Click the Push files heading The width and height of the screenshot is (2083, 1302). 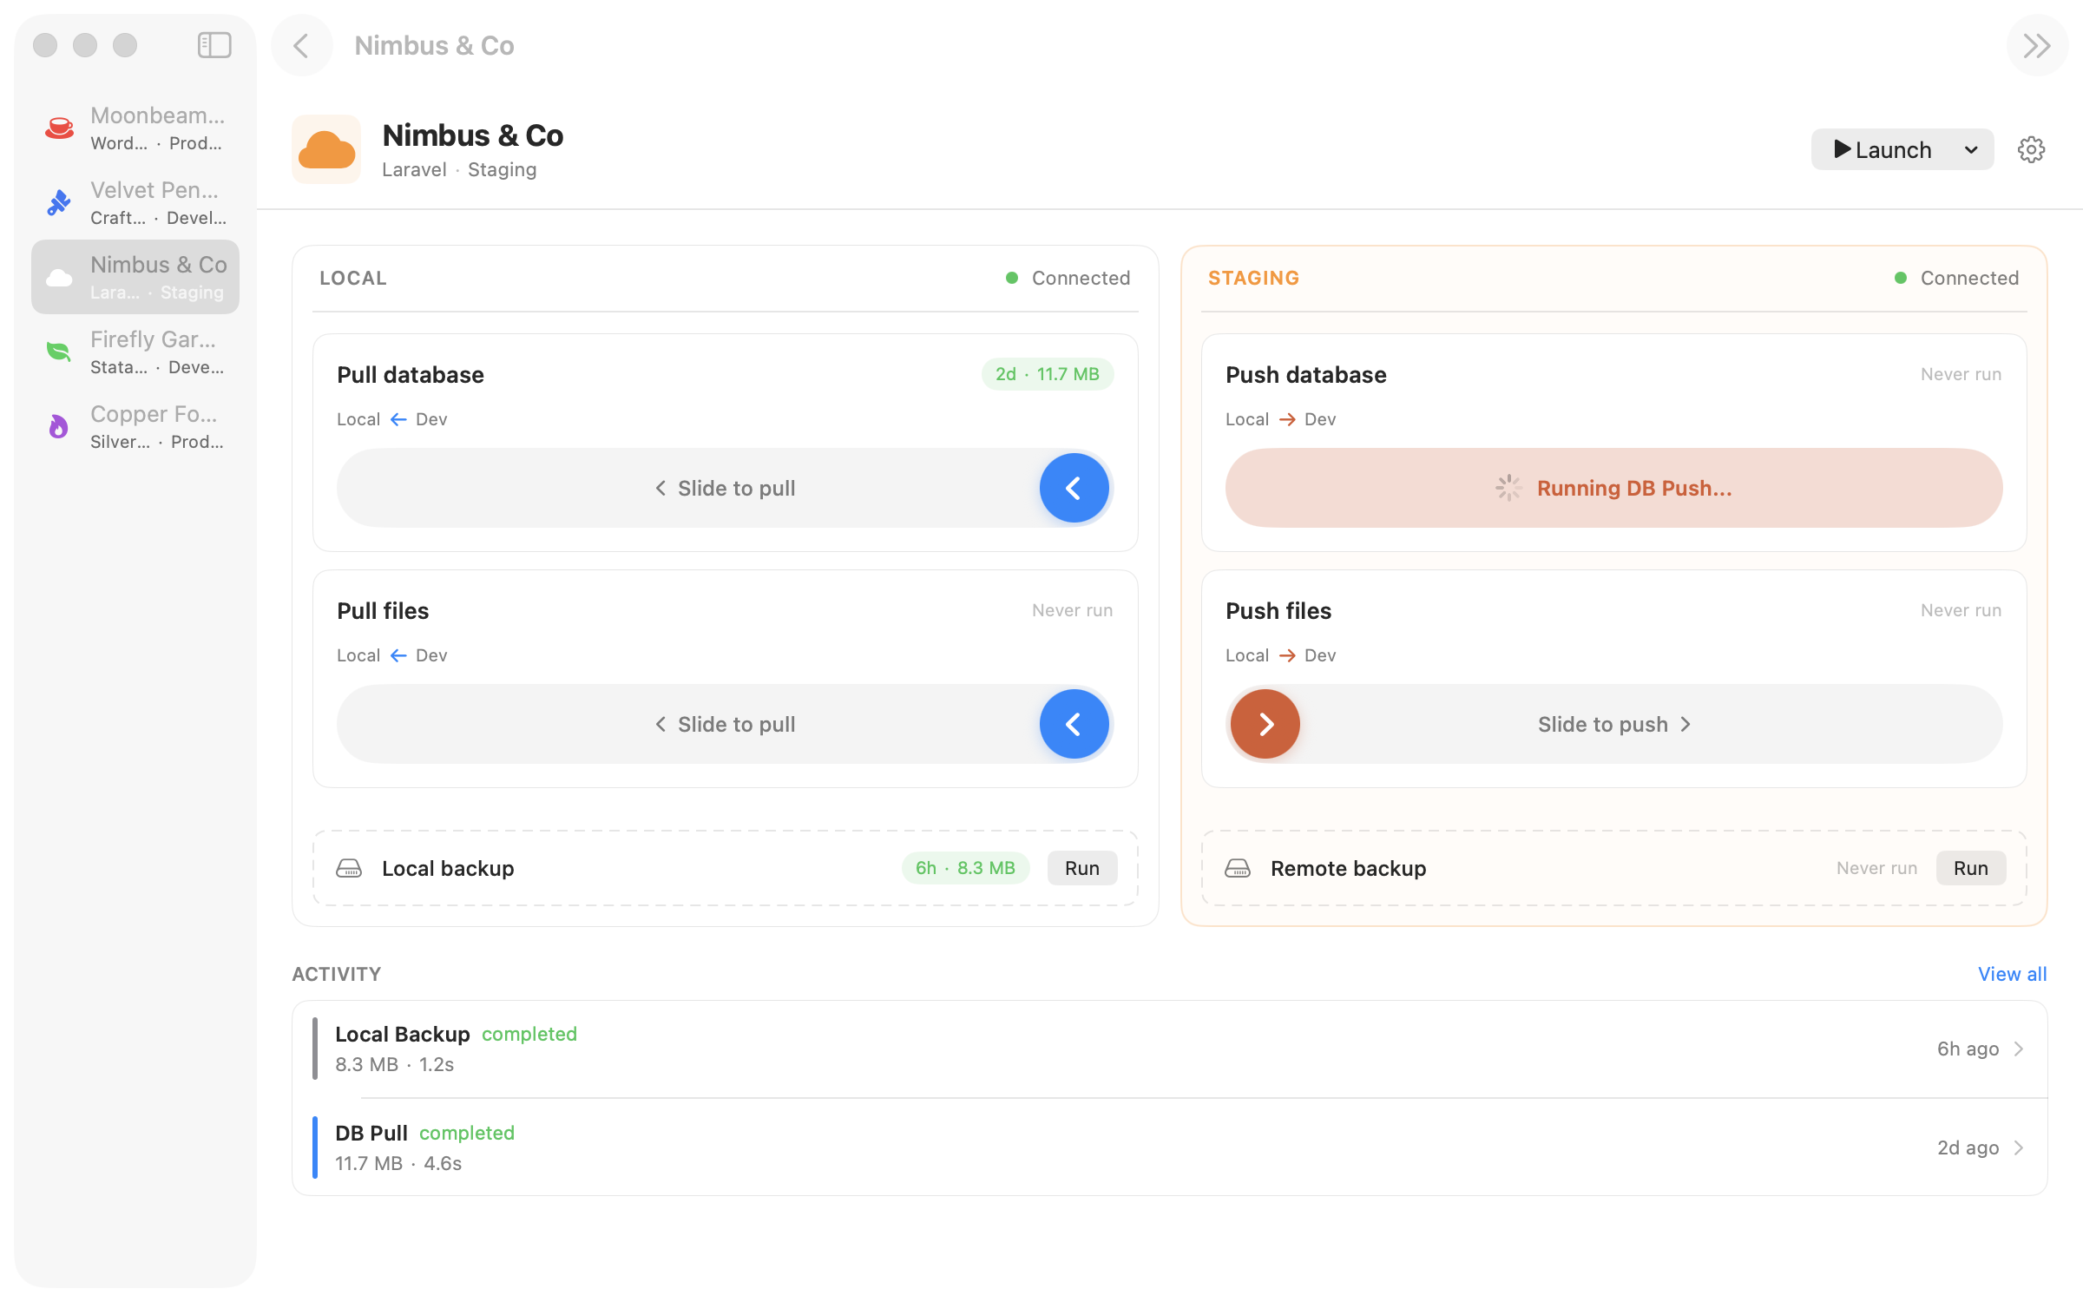point(1278,611)
